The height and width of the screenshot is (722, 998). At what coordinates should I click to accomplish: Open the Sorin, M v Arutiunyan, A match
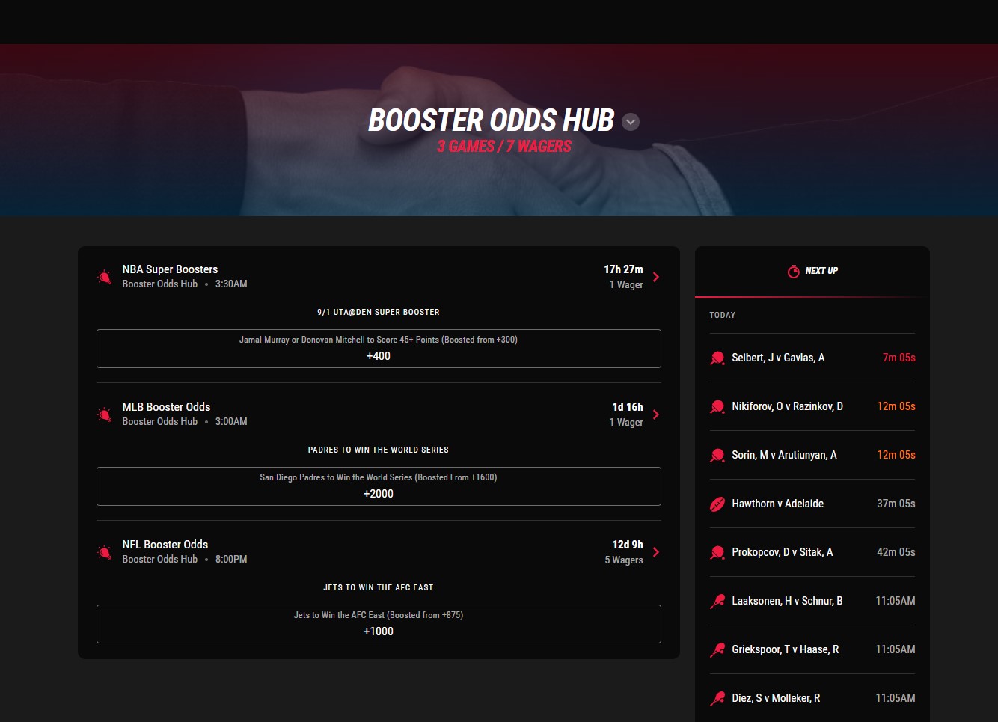coord(812,455)
